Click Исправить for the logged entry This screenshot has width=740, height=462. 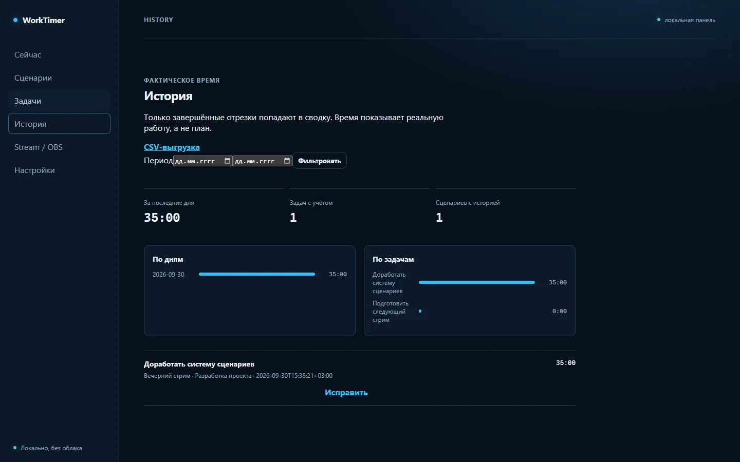click(346, 392)
